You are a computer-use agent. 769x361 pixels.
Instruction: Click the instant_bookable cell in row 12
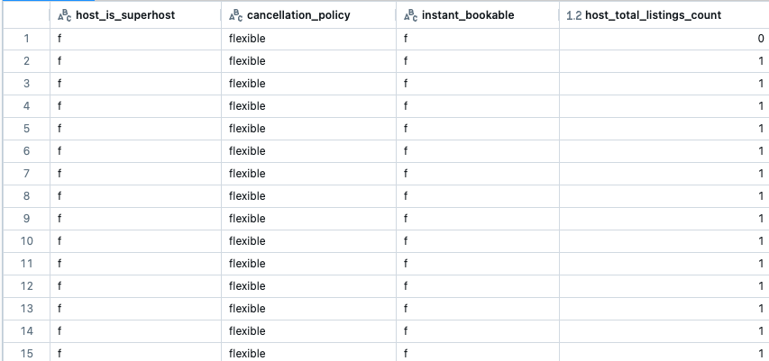(x=479, y=286)
